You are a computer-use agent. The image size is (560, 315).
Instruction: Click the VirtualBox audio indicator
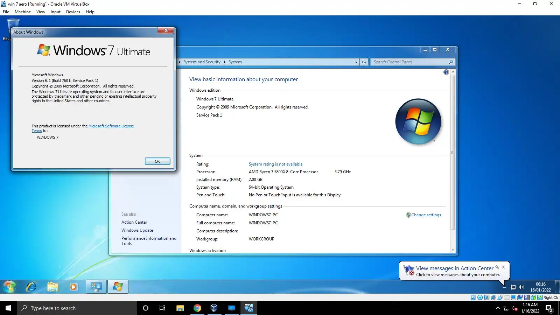click(486, 297)
